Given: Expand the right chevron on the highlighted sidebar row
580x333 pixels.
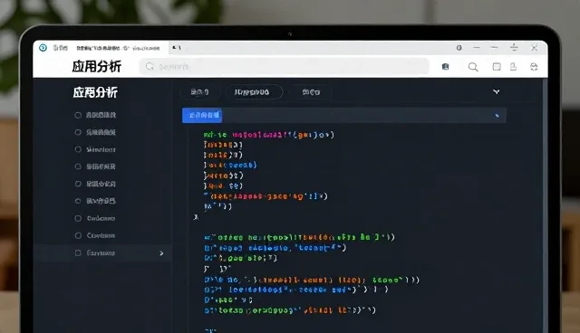Looking at the screenshot, I should pyautogui.click(x=161, y=253).
